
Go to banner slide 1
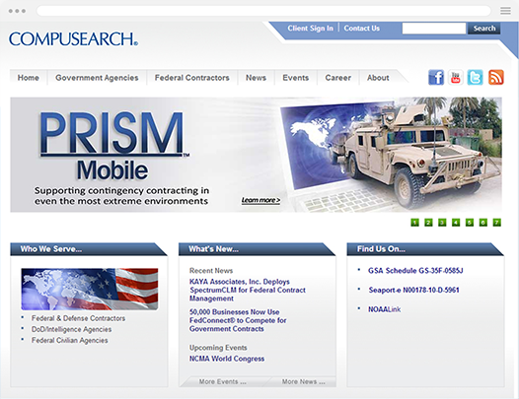tap(414, 223)
